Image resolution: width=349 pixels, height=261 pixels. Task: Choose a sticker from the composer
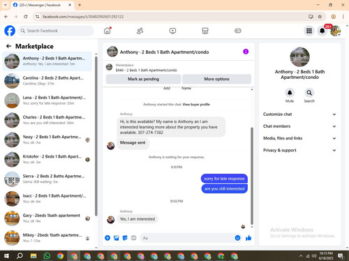(x=125, y=238)
